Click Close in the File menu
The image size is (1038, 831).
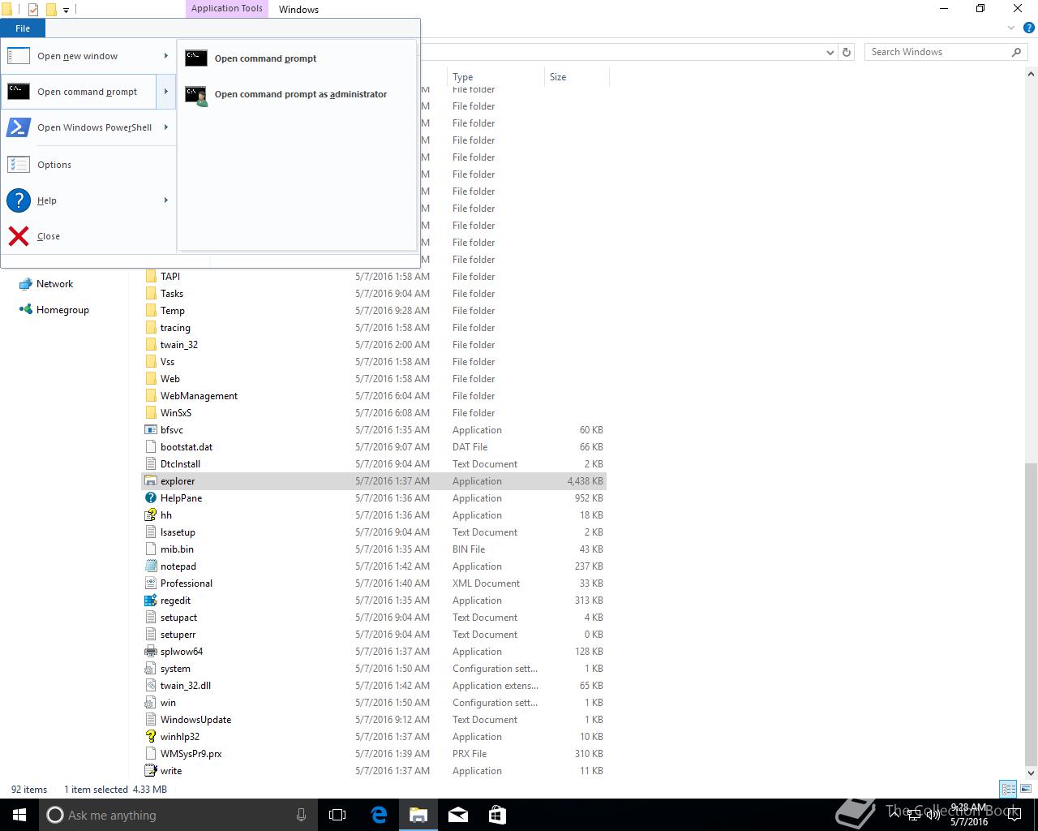(x=88, y=236)
